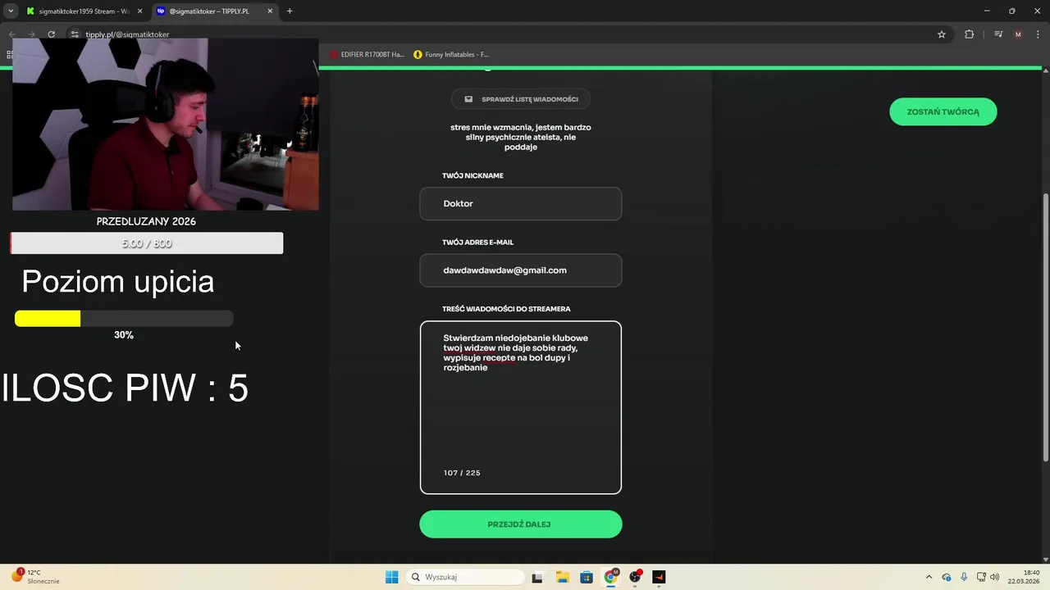1050x590 pixels.
Task: Click the nickname field containing Doktor
Action: [x=520, y=203]
